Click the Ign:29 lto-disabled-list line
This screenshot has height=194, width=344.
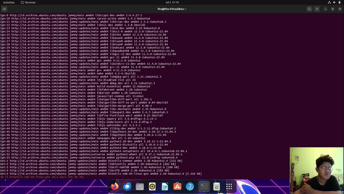(x=68, y=80)
